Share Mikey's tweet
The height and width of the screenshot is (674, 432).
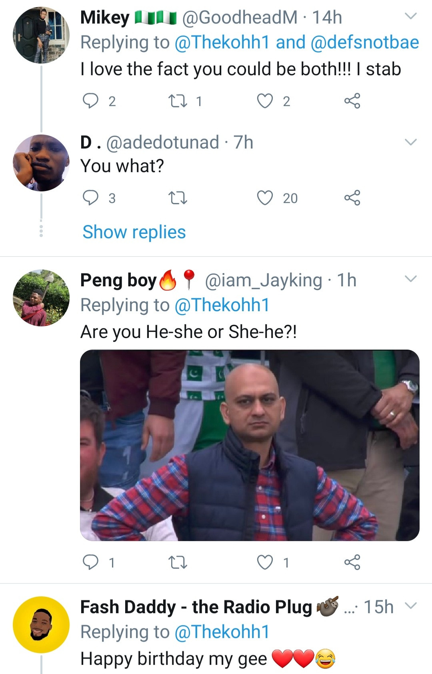pyautogui.click(x=352, y=101)
